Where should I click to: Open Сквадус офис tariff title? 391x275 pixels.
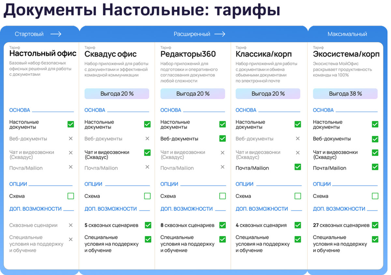click(110, 54)
